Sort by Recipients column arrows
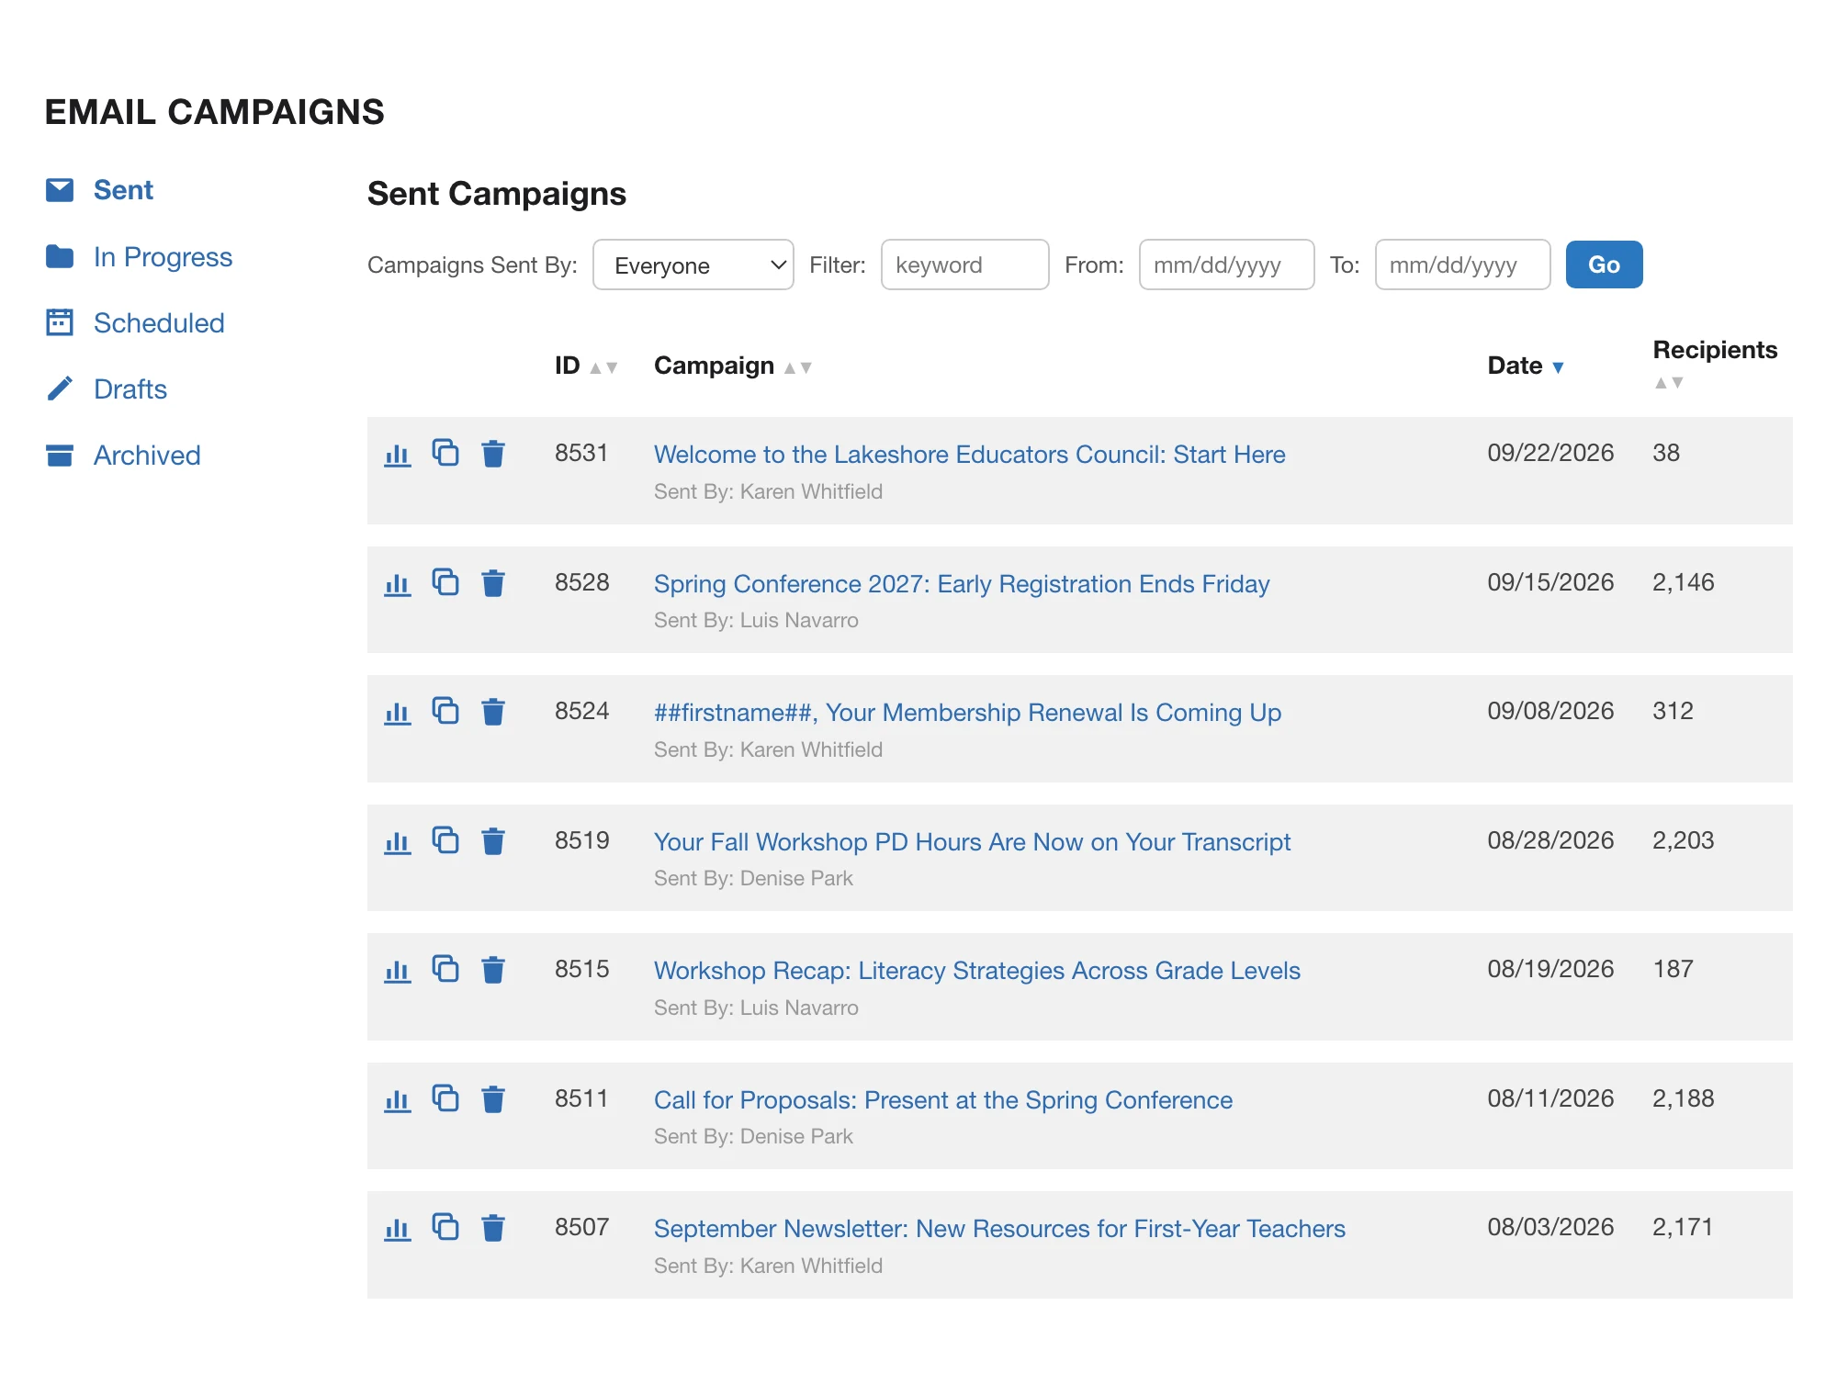Screen dimensions: 1837x1396 1669,383
